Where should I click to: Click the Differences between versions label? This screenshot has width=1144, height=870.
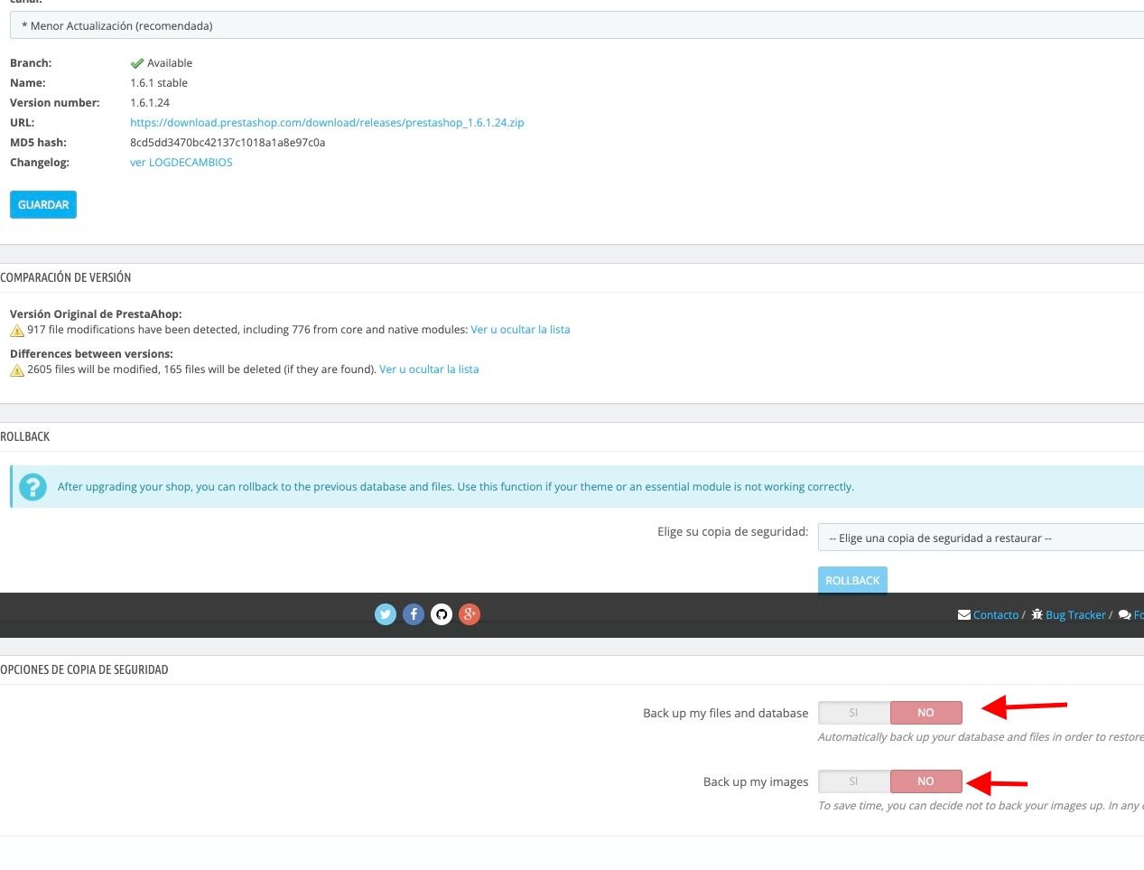pos(91,354)
